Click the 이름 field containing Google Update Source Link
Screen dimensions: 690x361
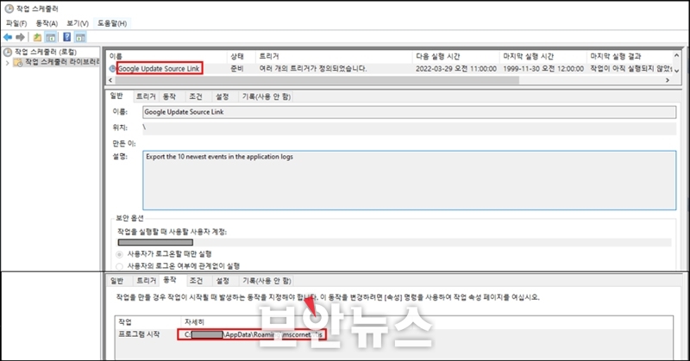click(409, 112)
